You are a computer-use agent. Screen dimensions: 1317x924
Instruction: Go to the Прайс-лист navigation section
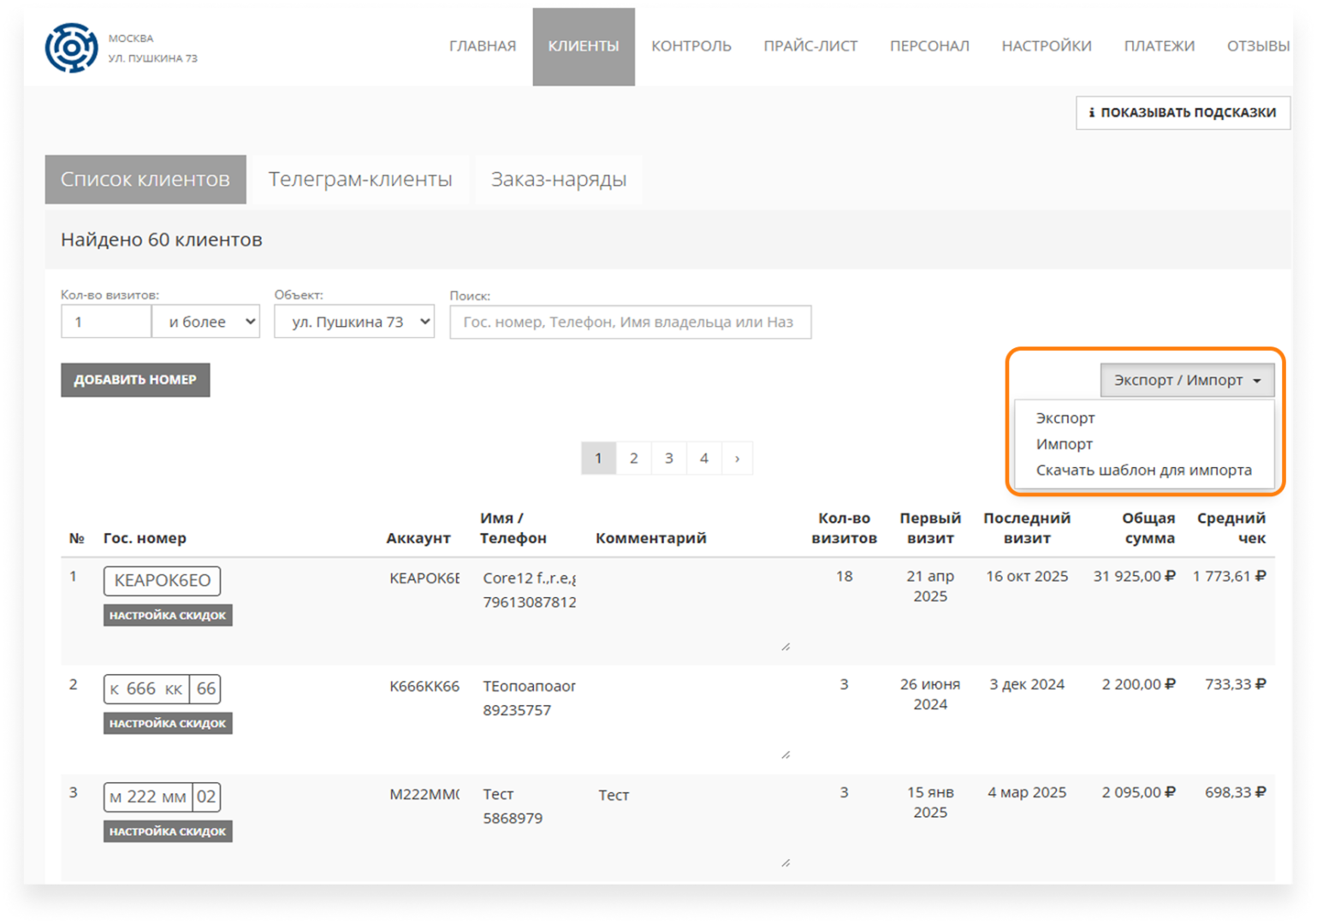click(810, 46)
